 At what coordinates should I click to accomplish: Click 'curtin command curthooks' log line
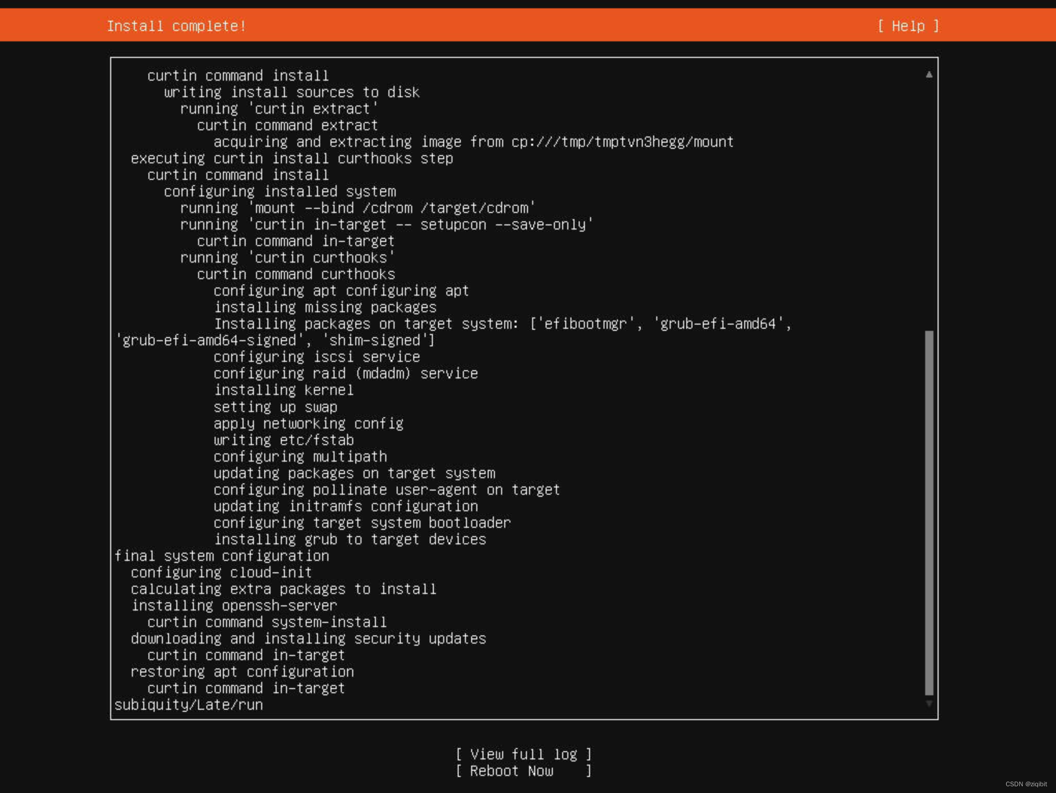(296, 274)
